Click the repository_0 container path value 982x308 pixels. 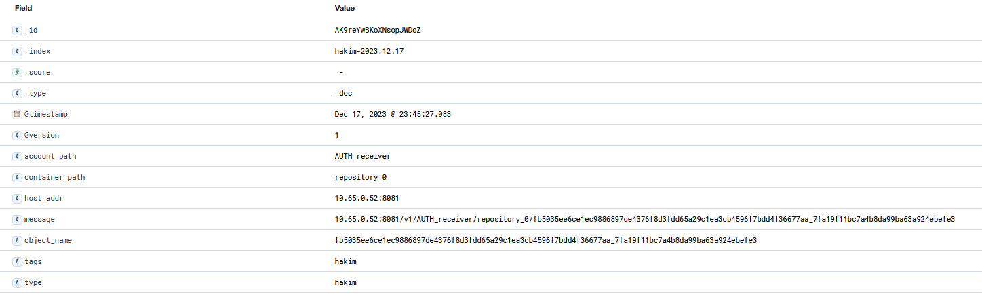[361, 178]
